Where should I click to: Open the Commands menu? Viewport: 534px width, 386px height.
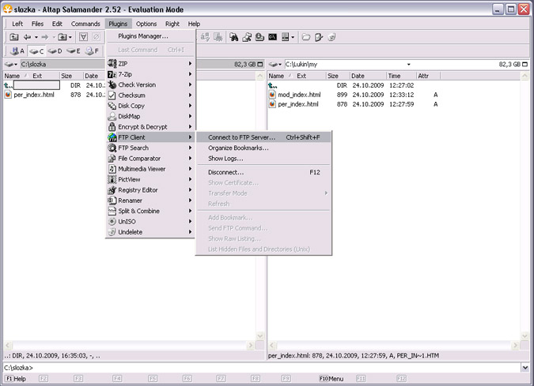click(85, 24)
